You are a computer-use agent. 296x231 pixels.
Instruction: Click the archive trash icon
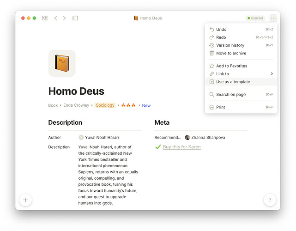[211, 53]
